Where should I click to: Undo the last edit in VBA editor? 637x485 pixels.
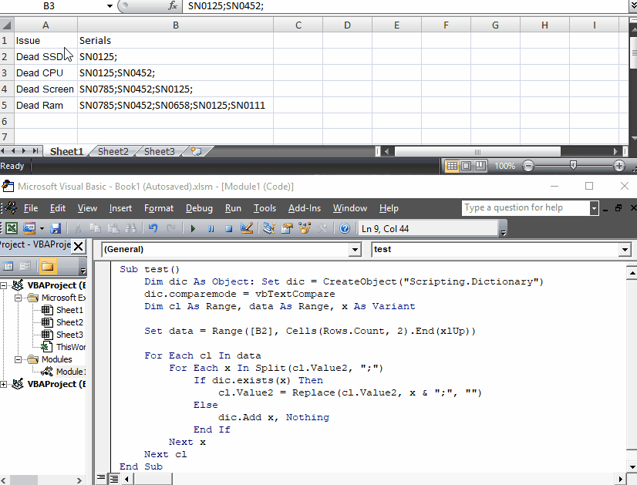pyautogui.click(x=153, y=228)
